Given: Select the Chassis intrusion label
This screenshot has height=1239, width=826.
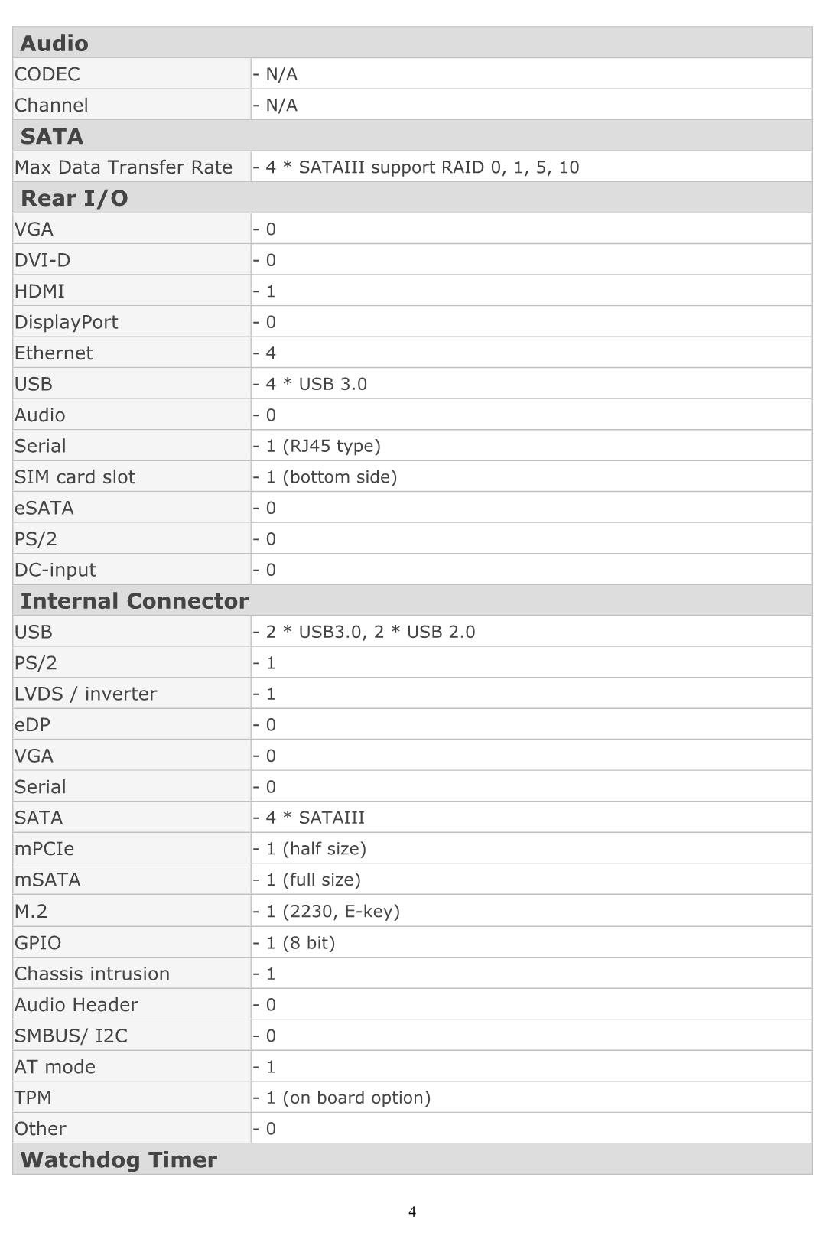Looking at the screenshot, I should (x=93, y=974).
